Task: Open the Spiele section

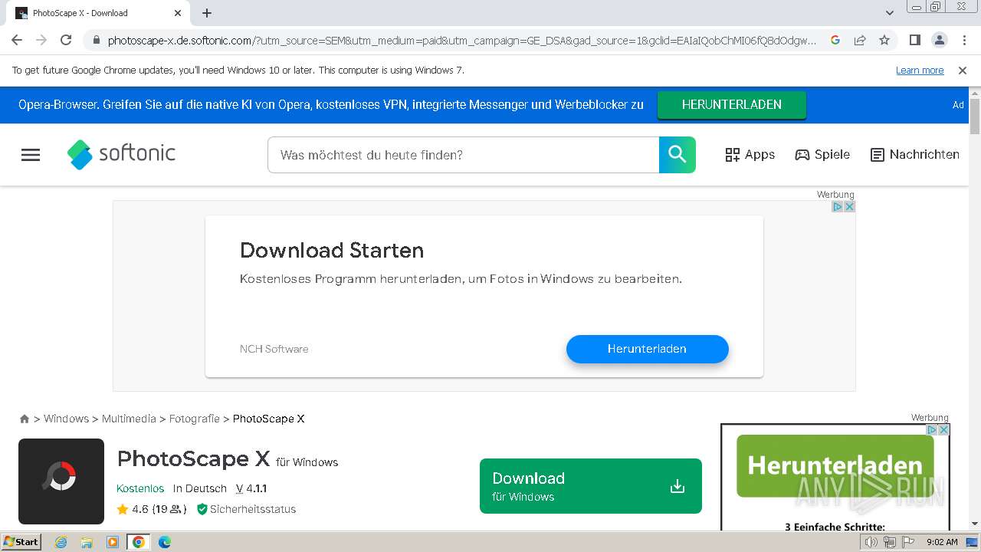Action: [822, 155]
